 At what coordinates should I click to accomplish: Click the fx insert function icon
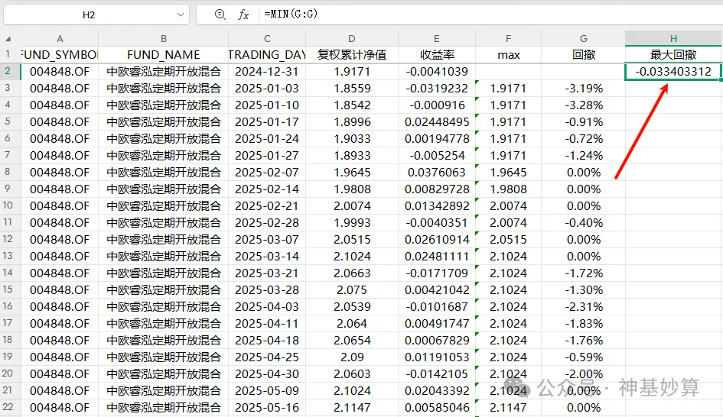[243, 15]
